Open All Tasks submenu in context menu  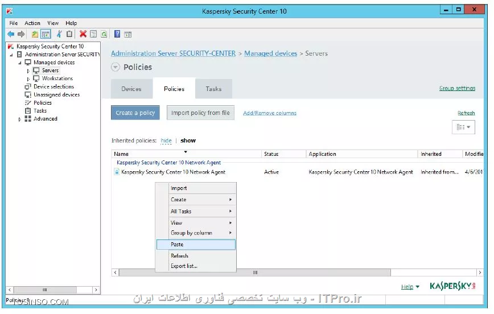click(196, 212)
